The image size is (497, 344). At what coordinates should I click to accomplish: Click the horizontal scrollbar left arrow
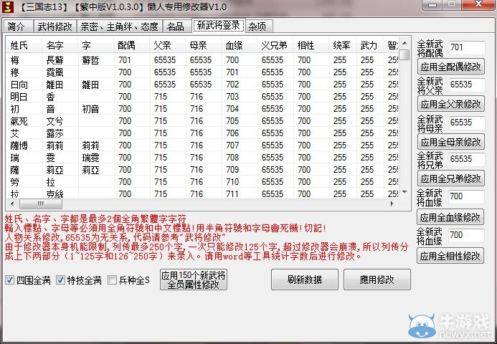click(12, 204)
